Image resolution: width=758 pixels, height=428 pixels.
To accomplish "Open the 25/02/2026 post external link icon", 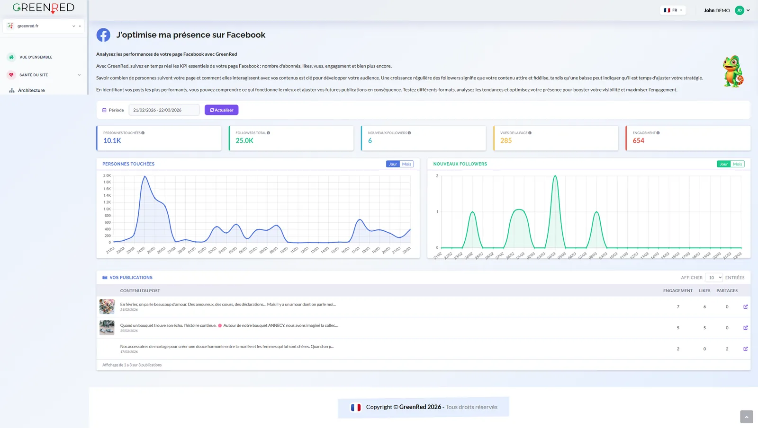I will (x=746, y=328).
